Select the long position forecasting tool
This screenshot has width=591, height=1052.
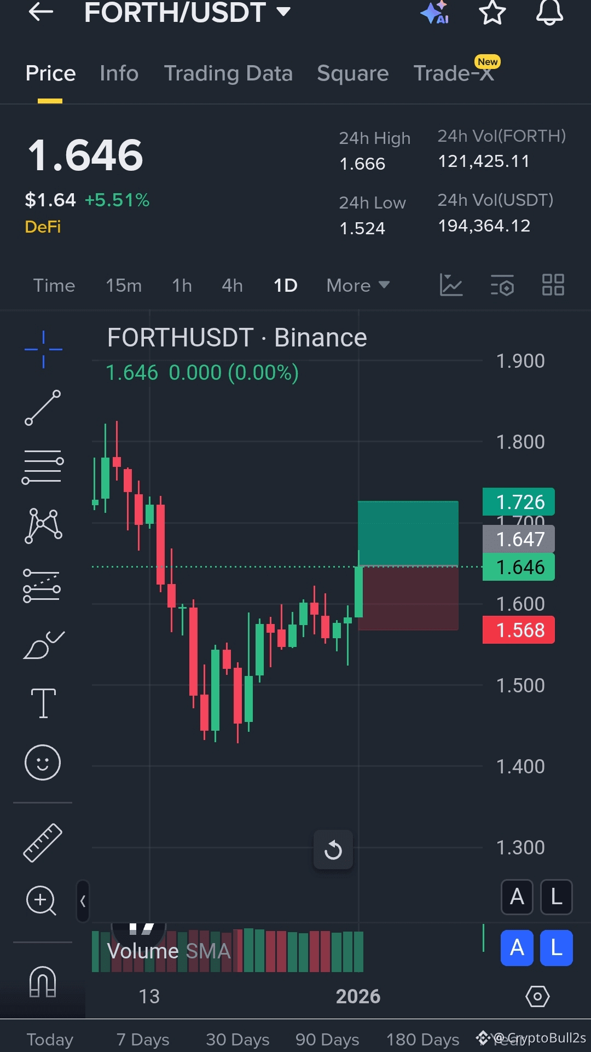click(42, 586)
